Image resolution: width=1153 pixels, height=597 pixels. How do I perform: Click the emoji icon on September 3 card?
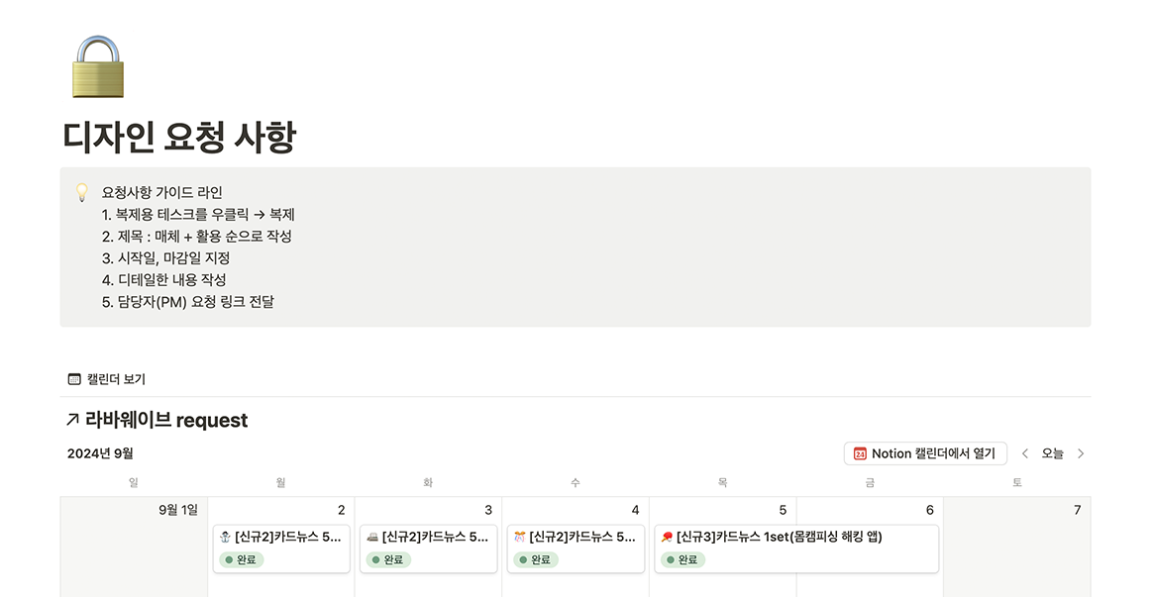371,538
